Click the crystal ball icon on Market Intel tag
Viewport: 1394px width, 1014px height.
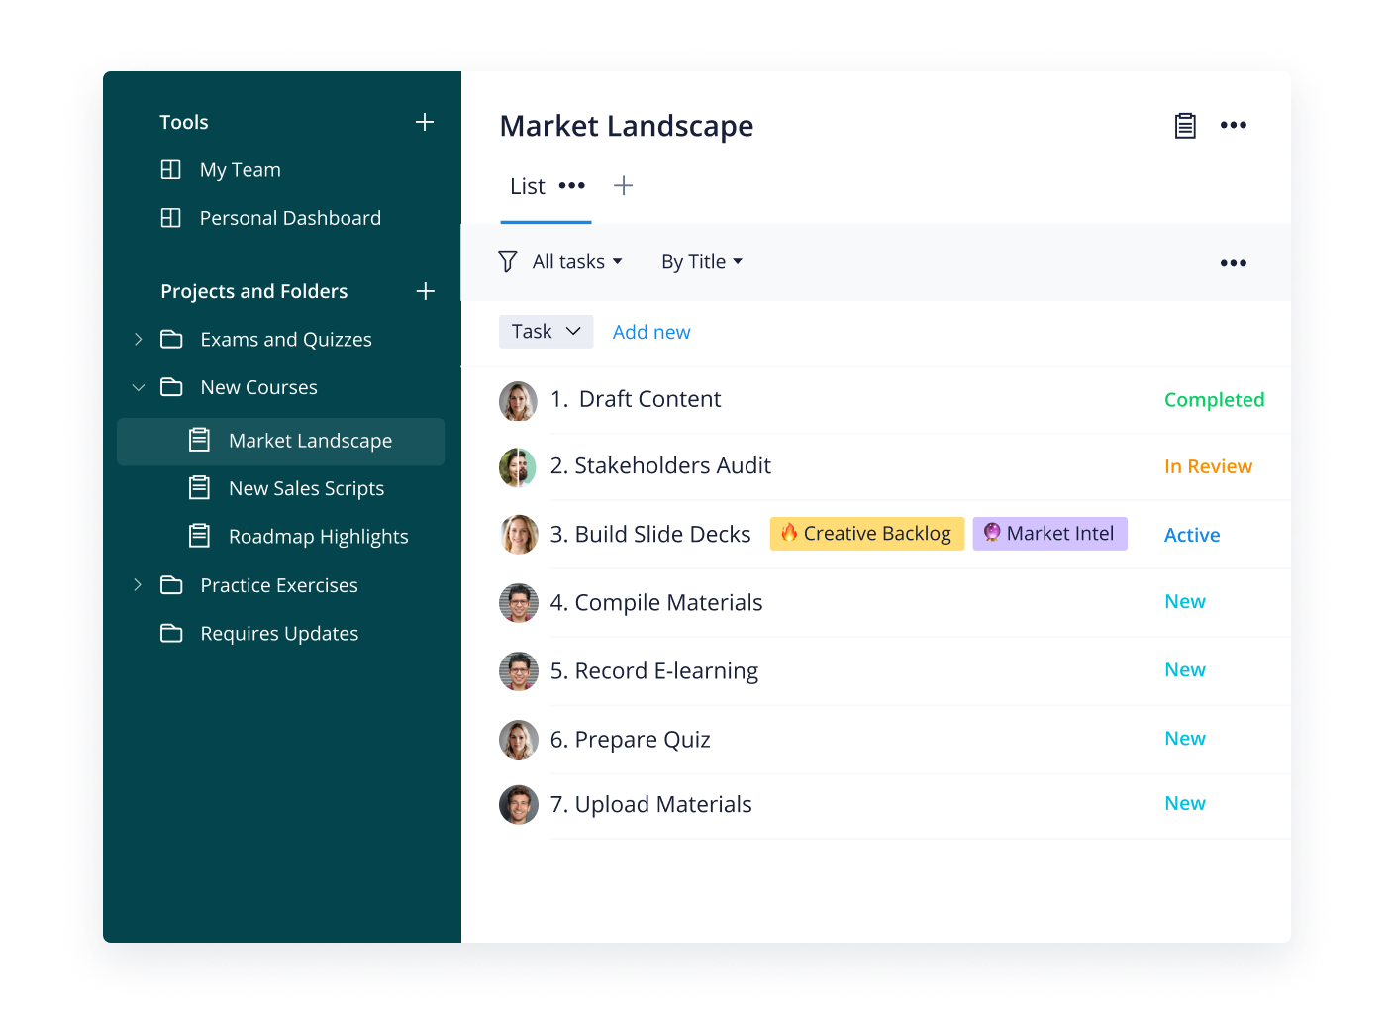coord(992,533)
